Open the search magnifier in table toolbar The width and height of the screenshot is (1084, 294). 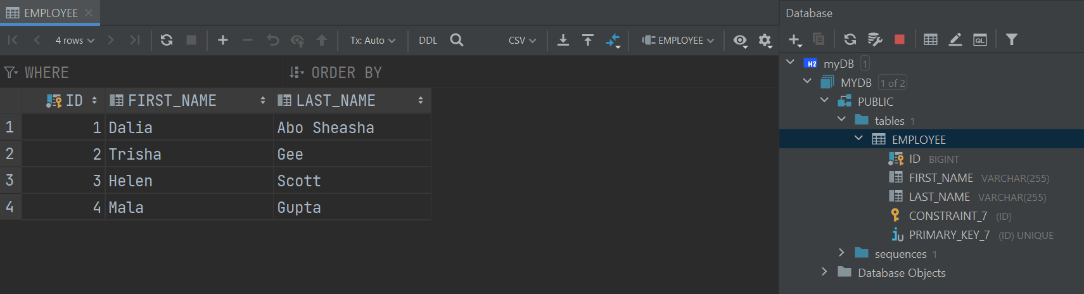coord(456,40)
